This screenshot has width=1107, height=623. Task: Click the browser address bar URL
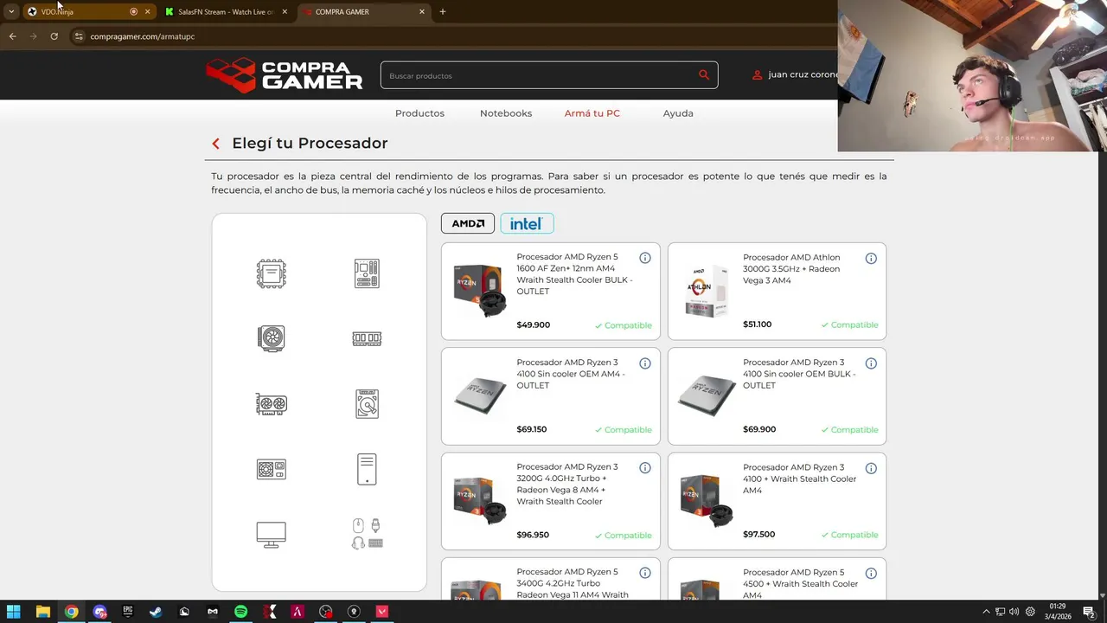pos(143,36)
